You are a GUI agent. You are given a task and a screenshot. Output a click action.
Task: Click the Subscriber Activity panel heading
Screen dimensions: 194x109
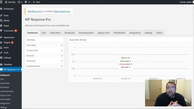point(78,40)
